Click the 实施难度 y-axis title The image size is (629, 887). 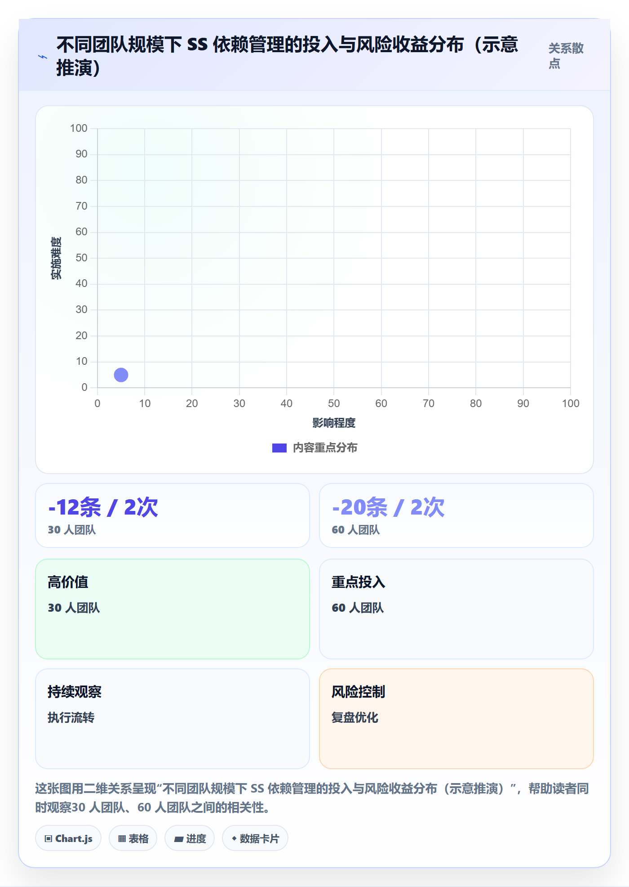click(x=56, y=258)
